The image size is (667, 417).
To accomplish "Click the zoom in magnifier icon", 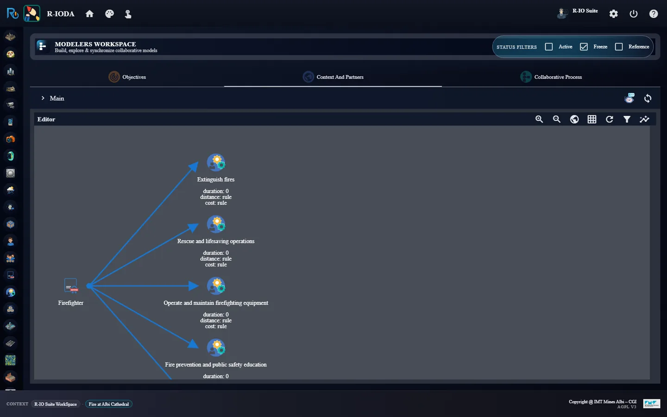I will click(x=539, y=119).
